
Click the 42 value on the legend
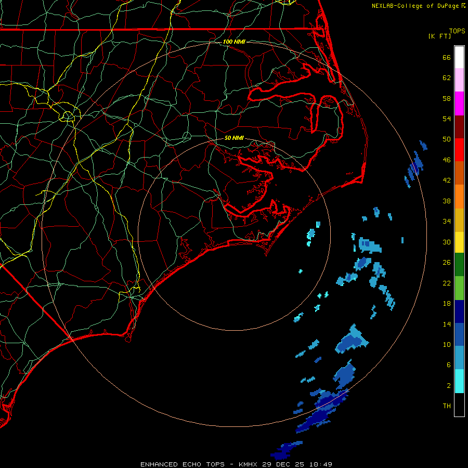click(x=447, y=180)
